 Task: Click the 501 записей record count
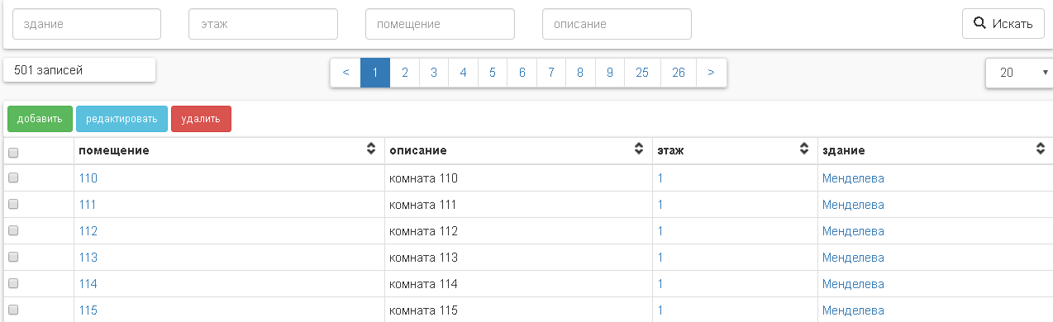coord(48,71)
